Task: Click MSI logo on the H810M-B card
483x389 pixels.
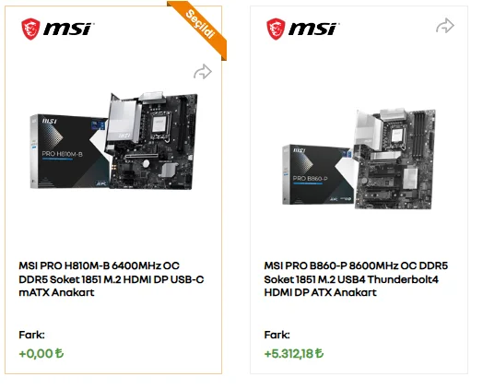Action: (x=57, y=29)
